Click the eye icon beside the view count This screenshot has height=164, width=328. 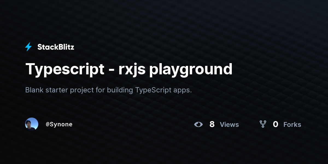(x=198, y=125)
